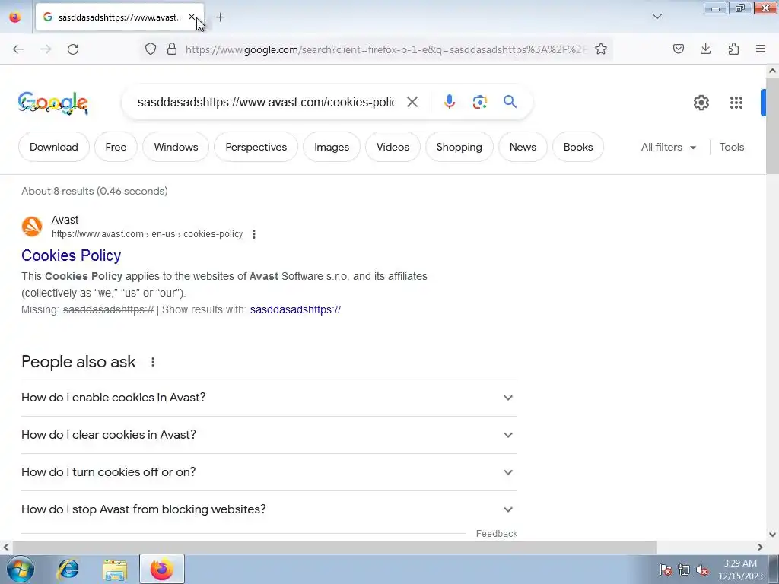Expand 'How do I clear cookies in Avast?'

(x=269, y=435)
